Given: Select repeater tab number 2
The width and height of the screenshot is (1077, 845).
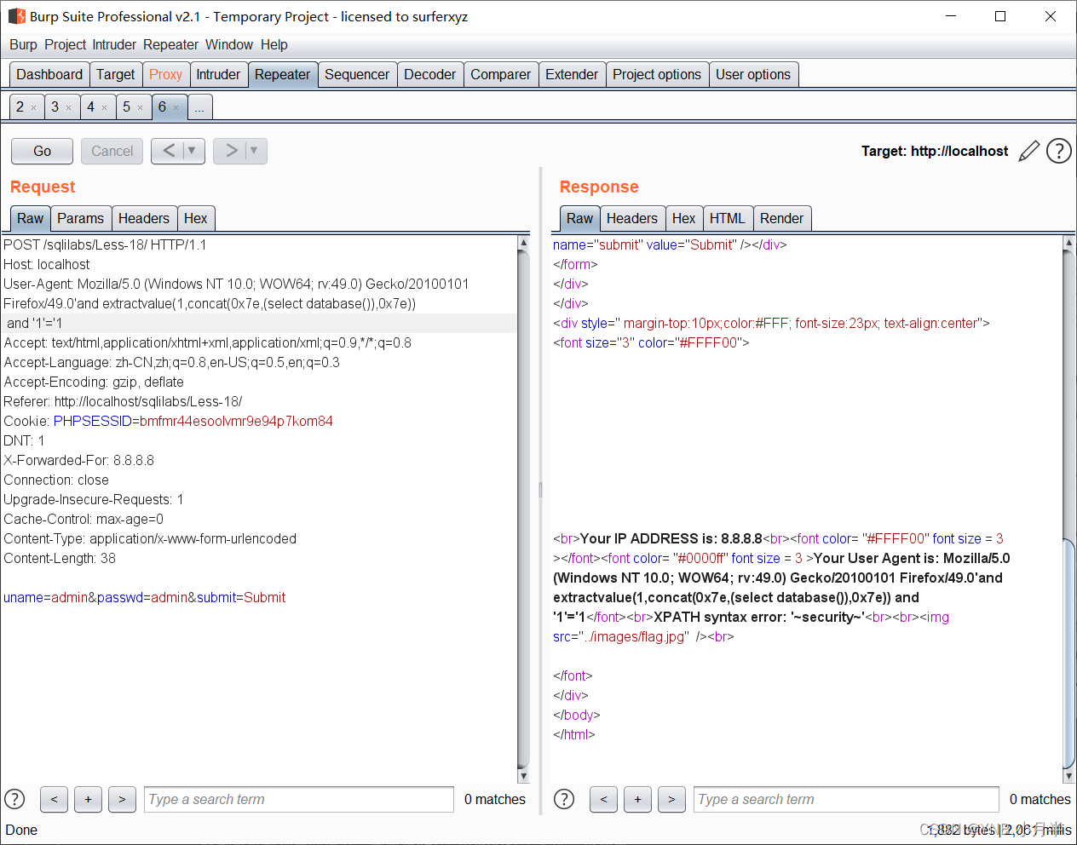Looking at the screenshot, I should [20, 107].
